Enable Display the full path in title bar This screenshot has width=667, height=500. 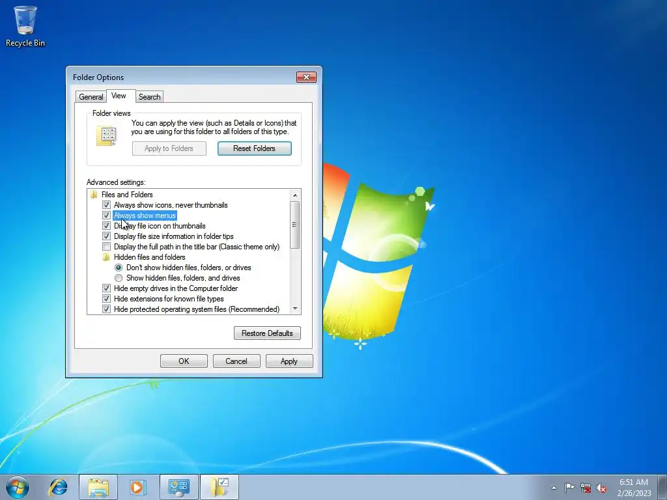click(106, 247)
